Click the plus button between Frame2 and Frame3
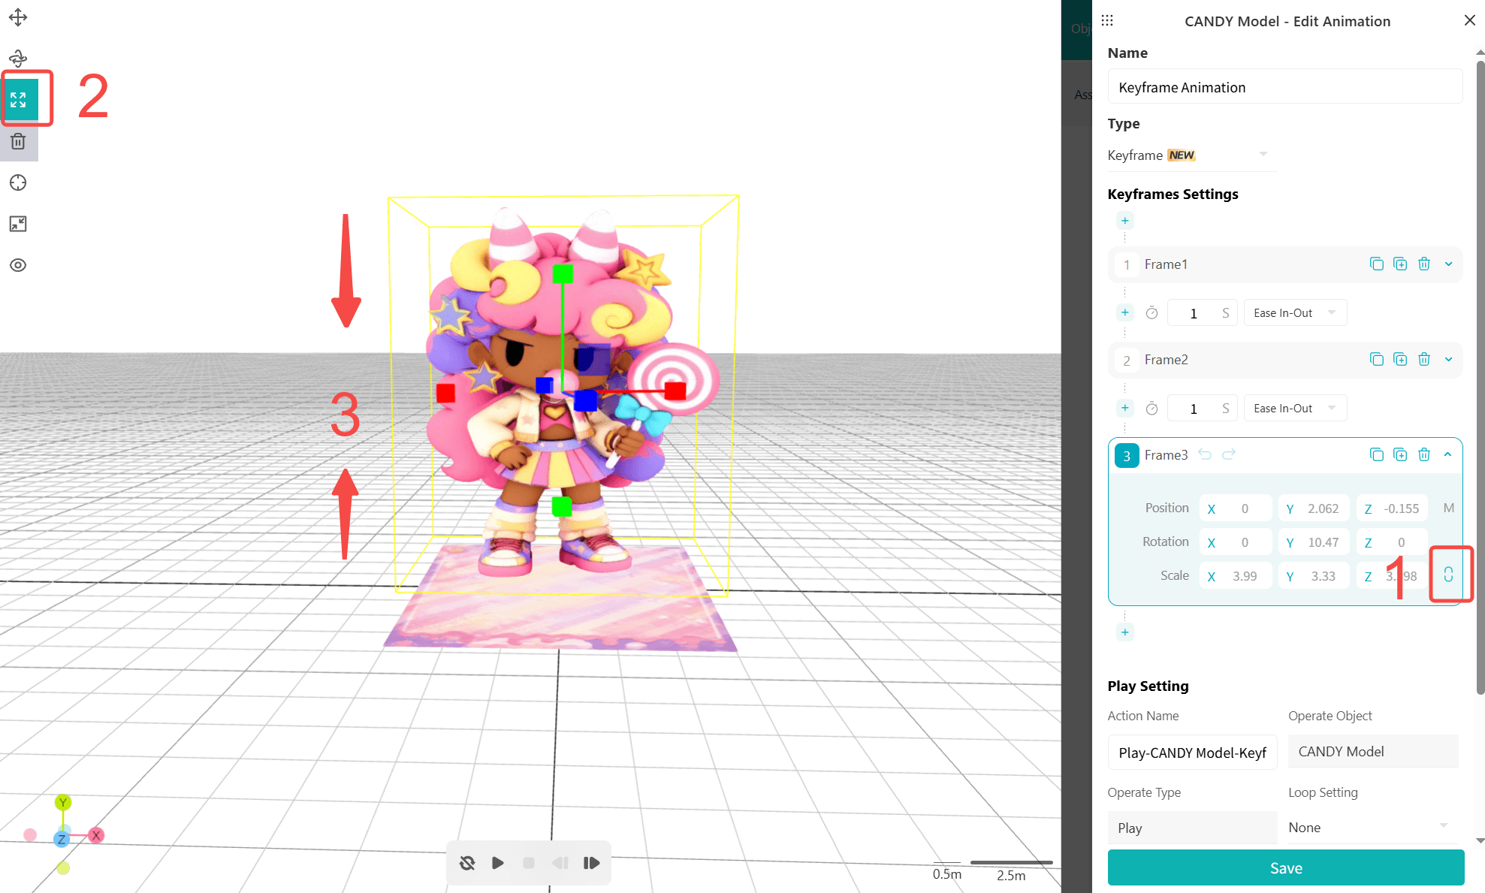The width and height of the screenshot is (1485, 893). click(x=1124, y=408)
